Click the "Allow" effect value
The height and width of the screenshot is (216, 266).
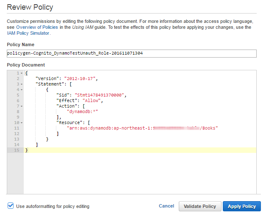91,101
